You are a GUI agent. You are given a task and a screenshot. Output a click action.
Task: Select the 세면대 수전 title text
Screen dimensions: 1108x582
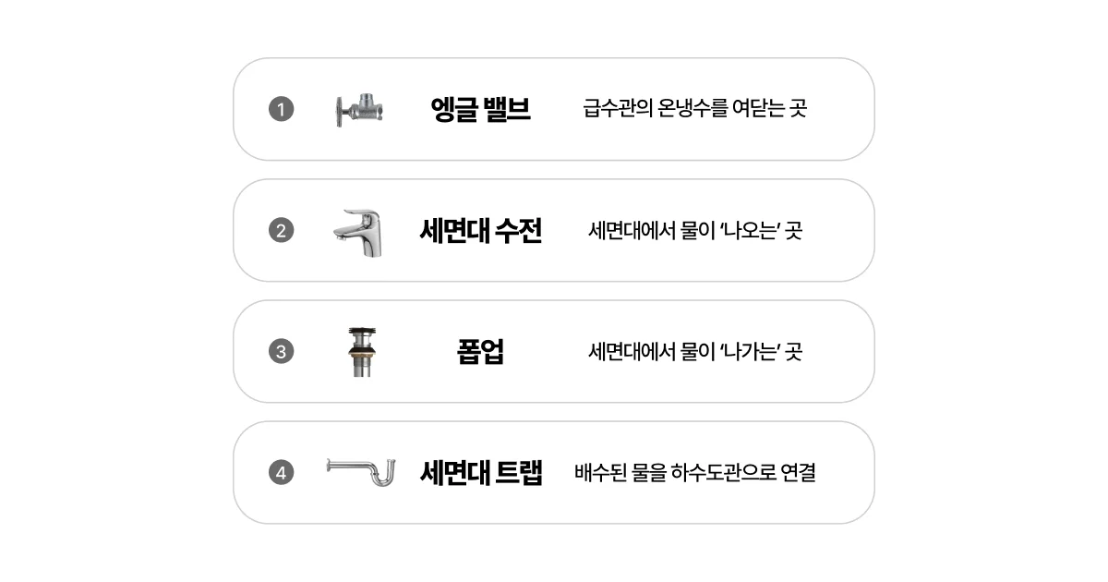(x=480, y=231)
